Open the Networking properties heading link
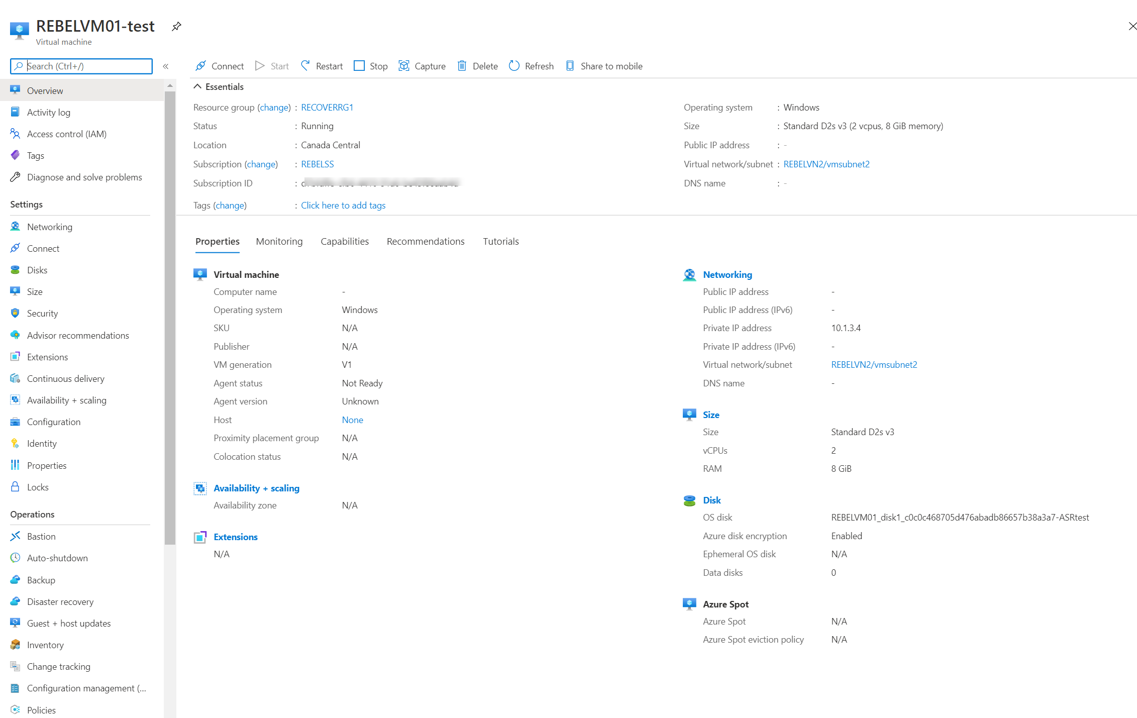This screenshot has width=1137, height=718. click(x=728, y=274)
